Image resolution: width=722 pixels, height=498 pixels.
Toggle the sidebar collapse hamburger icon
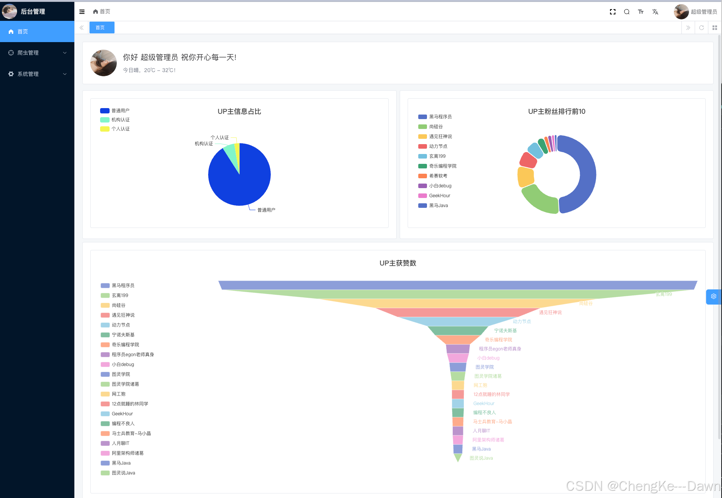(82, 12)
